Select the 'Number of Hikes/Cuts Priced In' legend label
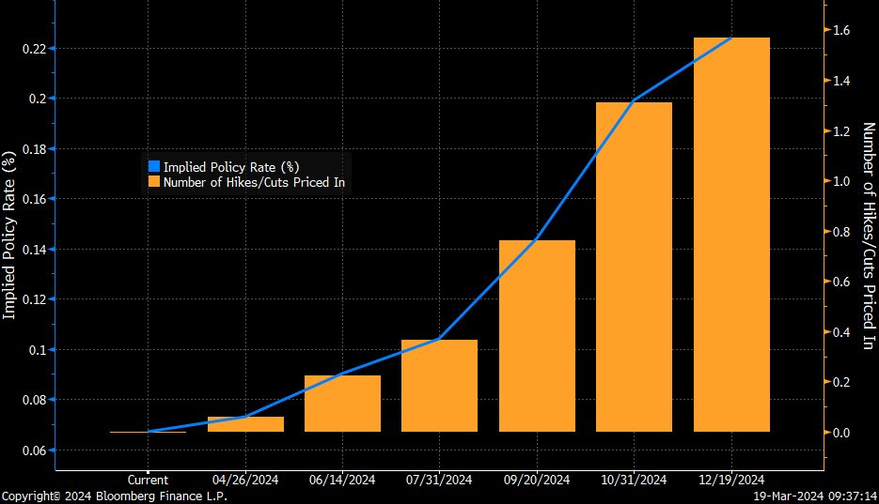Image resolution: width=879 pixels, height=504 pixels. (x=254, y=182)
